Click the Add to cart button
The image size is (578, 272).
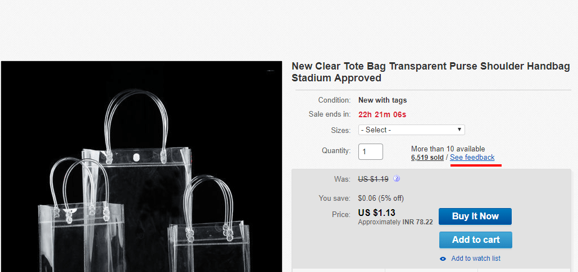(x=476, y=239)
